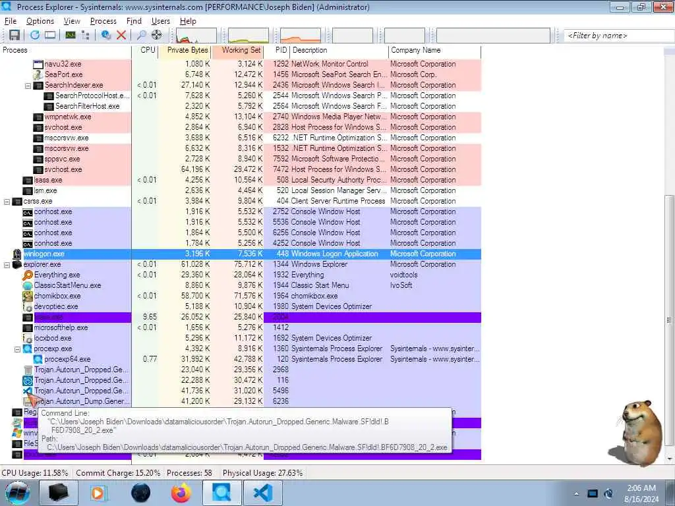
Task: Open the Windows Start button
Action: click(x=17, y=493)
